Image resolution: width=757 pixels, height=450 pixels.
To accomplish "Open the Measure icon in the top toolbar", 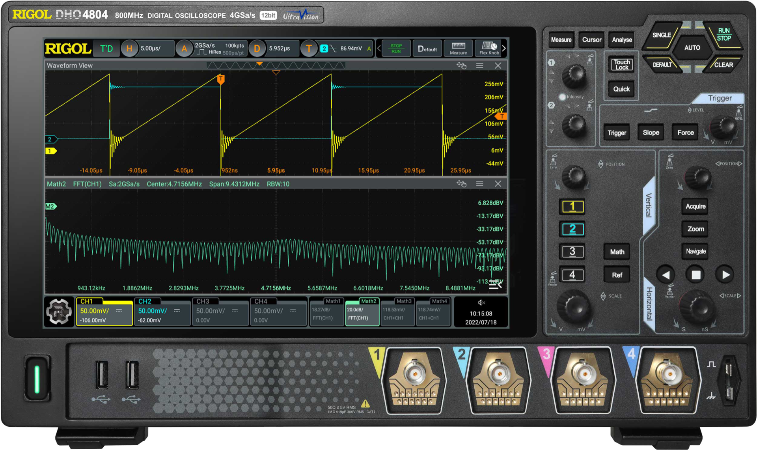I will pos(458,49).
